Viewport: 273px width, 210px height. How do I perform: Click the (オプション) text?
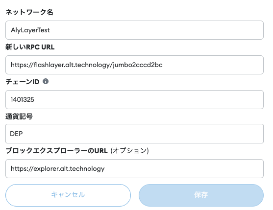[130, 151]
